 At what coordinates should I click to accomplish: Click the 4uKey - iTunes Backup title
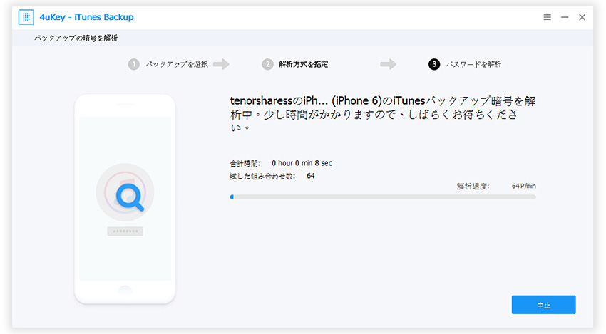point(86,17)
